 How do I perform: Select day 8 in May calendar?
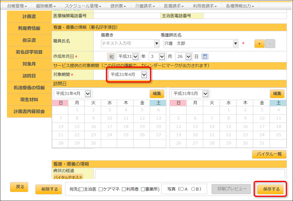pyautogui.click(x=228, y=118)
